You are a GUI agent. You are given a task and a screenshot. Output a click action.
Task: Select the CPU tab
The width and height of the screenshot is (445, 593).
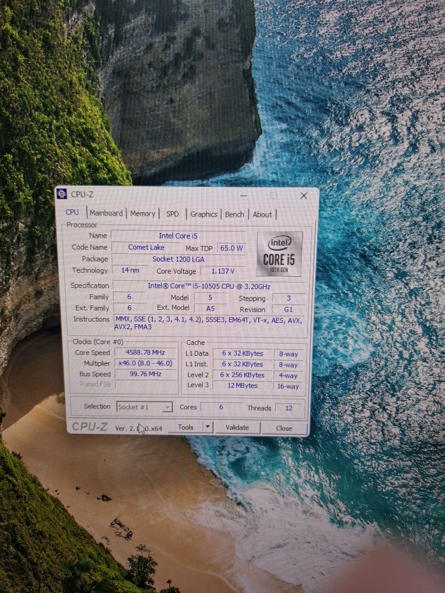pos(72,212)
